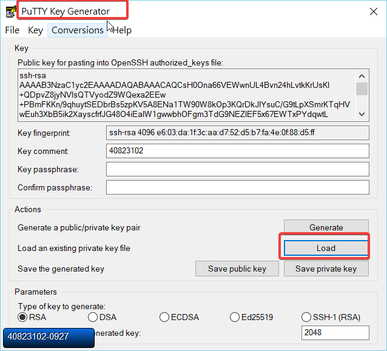
Task: Click the PuTTY Key Generator window title
Action: 66,12
